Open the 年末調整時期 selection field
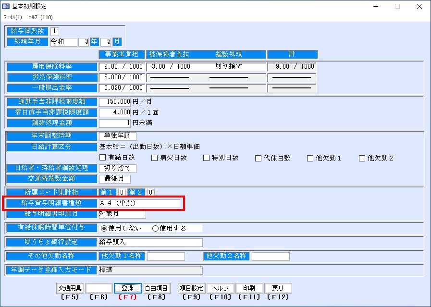This screenshot has height=307, width=431. pos(117,136)
